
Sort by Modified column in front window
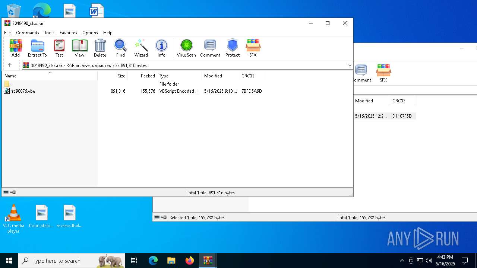221,76
